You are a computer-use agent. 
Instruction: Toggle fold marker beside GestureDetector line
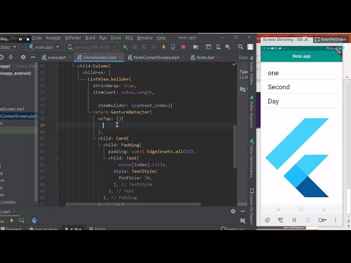pos(57,112)
